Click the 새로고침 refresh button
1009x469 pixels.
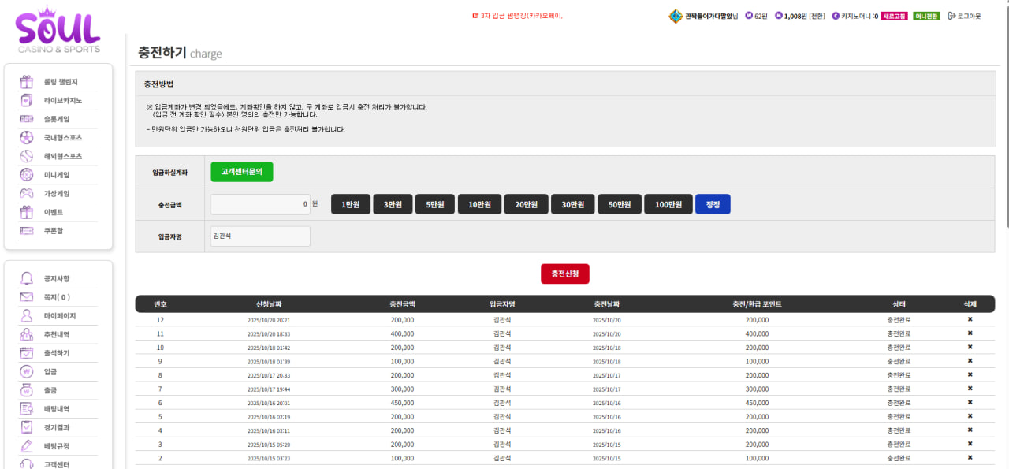(x=894, y=16)
